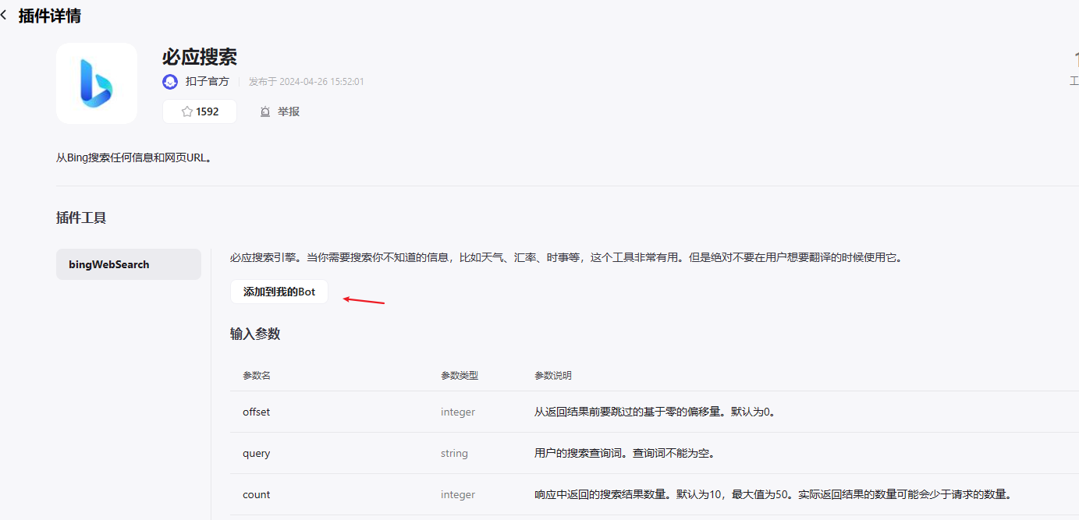Click the 扣子官方 avatar icon
This screenshot has width=1079, height=520.
coord(170,82)
